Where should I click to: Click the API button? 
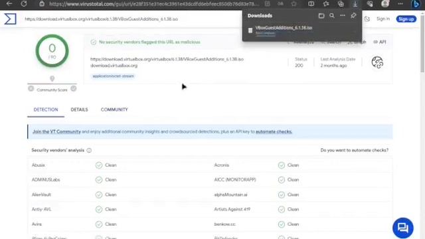click(380, 42)
